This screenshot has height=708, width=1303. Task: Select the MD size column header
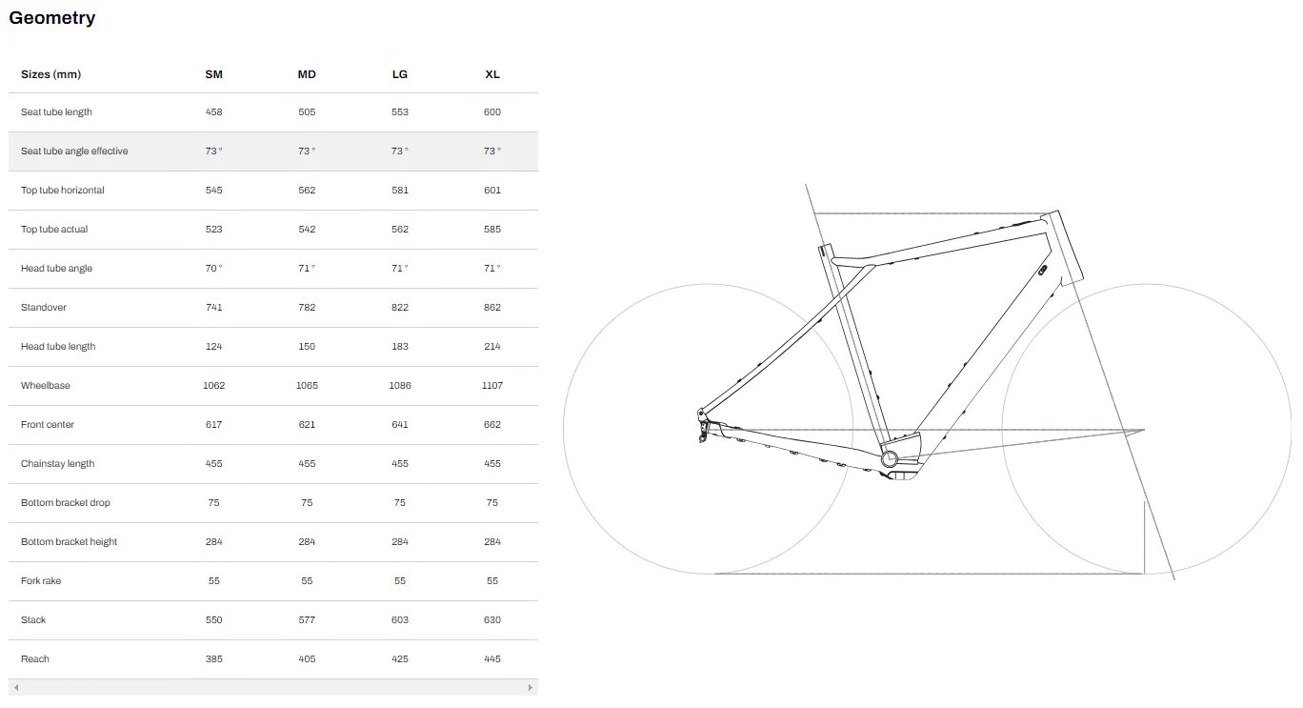[307, 74]
